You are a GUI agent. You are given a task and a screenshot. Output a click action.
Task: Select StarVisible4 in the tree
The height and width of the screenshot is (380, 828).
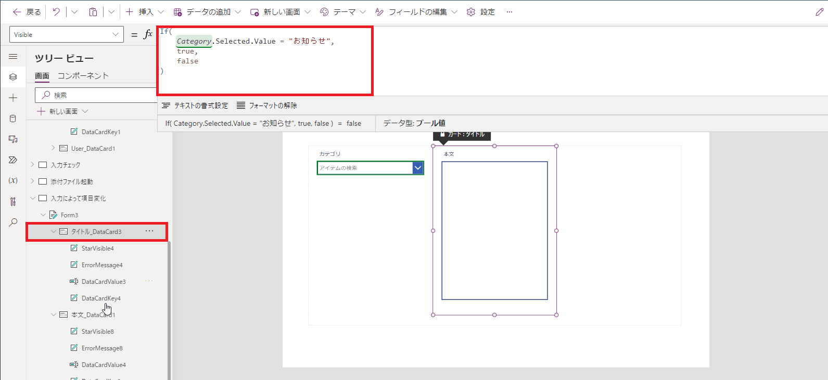pyautogui.click(x=97, y=248)
